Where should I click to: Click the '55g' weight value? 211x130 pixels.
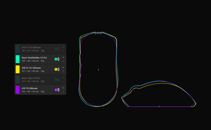43,92
